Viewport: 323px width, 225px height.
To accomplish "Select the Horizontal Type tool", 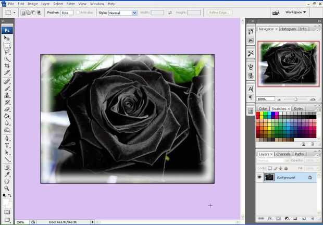I will [7, 146].
